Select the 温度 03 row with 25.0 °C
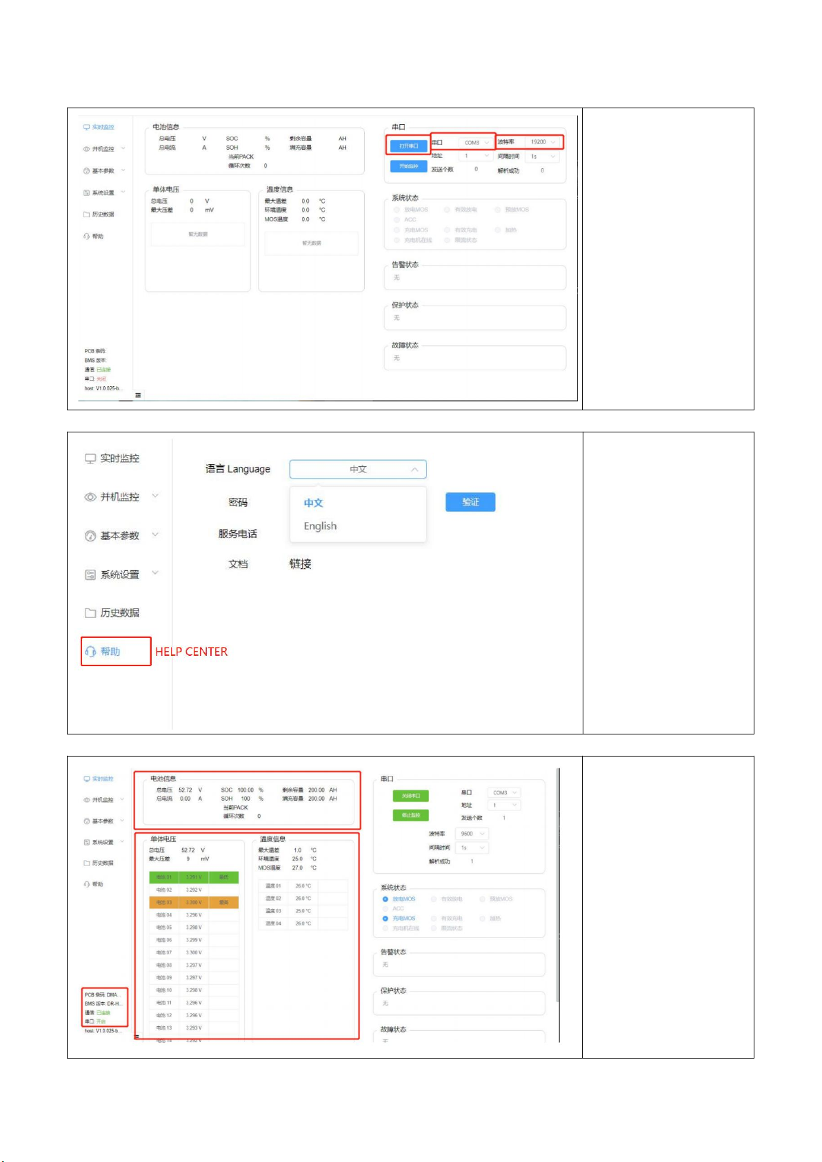 [x=303, y=911]
